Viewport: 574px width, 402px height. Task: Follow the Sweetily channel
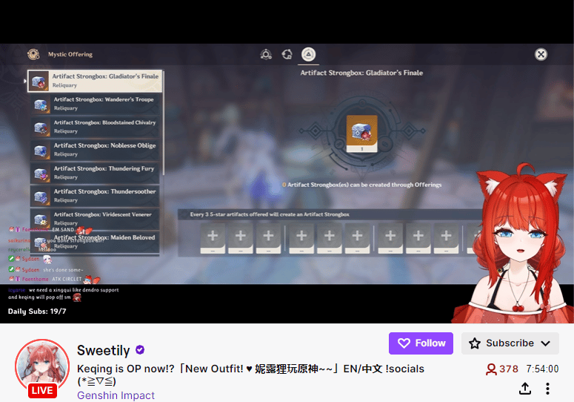[421, 343]
